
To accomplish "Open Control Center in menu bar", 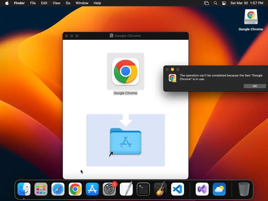I will pos(224,3).
